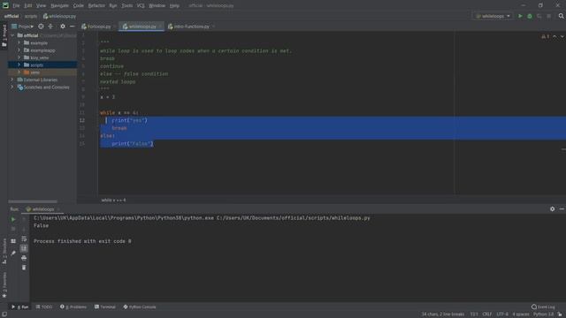
Task: Go to the next highlighted problem with the down arrow
Action: (x=562, y=36)
